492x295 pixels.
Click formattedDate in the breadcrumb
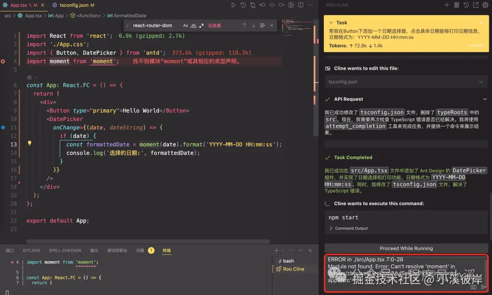tap(130, 16)
